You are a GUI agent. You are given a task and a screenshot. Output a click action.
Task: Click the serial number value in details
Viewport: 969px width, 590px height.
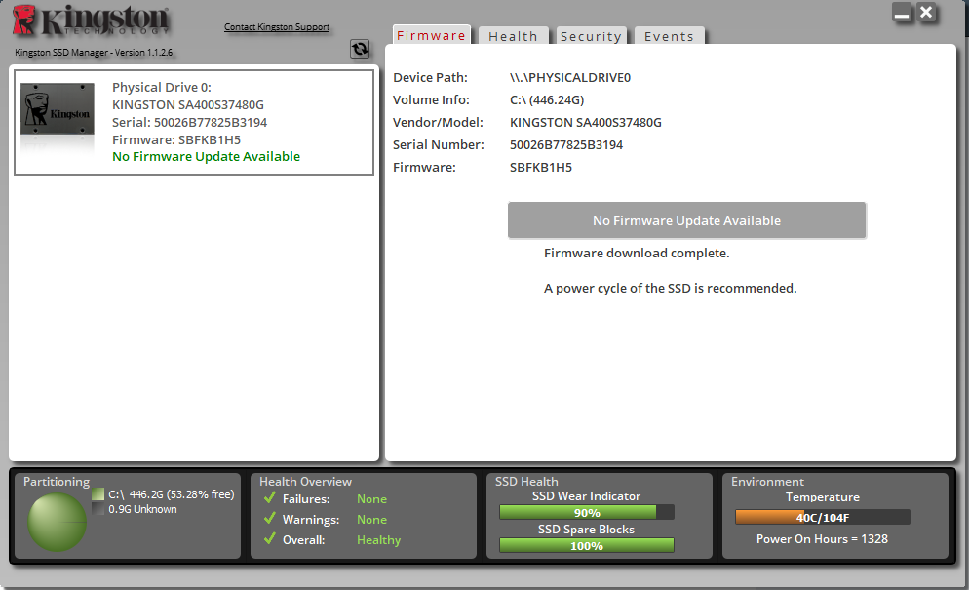tap(566, 144)
